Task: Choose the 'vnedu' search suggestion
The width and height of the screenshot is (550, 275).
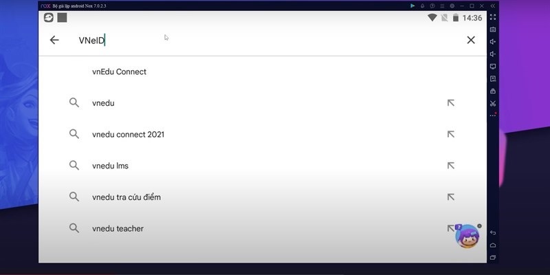Action: click(x=103, y=103)
